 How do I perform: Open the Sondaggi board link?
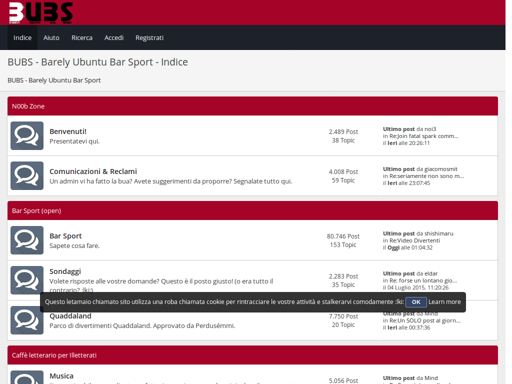[x=65, y=271]
